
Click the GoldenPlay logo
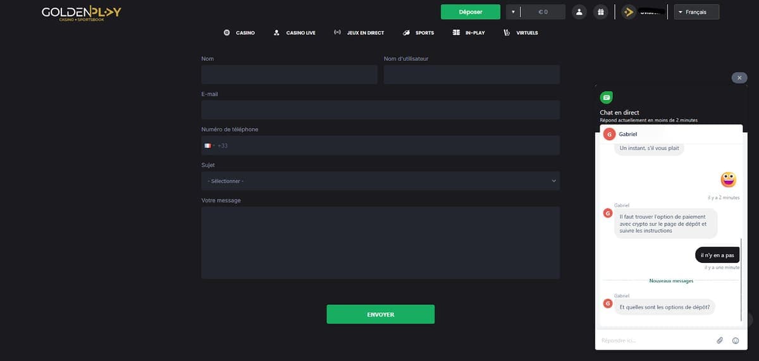point(82,13)
